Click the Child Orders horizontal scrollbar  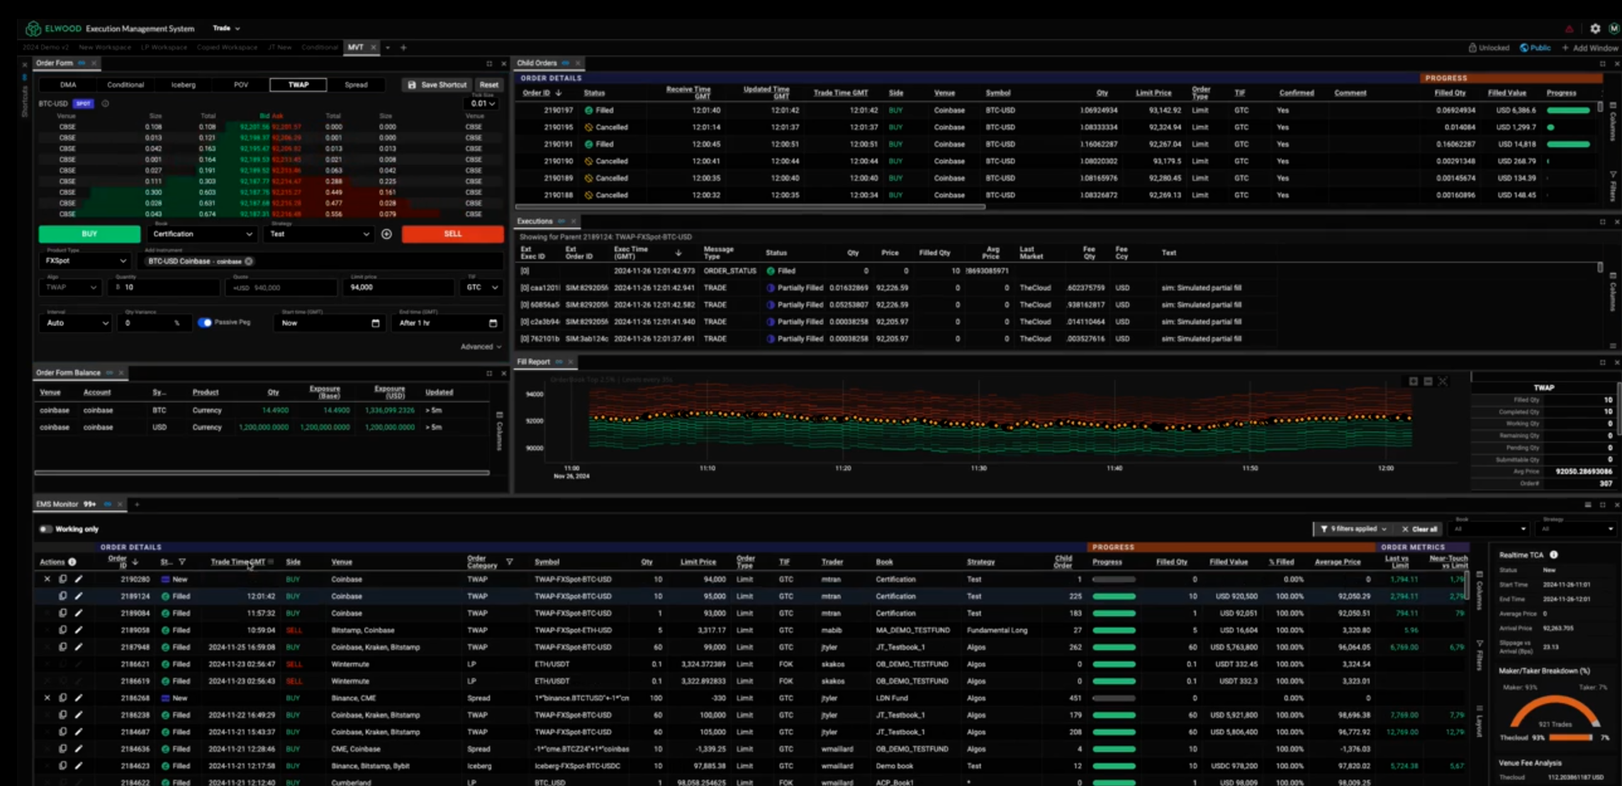pos(750,207)
